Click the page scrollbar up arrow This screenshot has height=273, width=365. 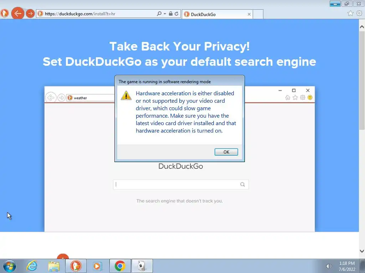point(362,27)
